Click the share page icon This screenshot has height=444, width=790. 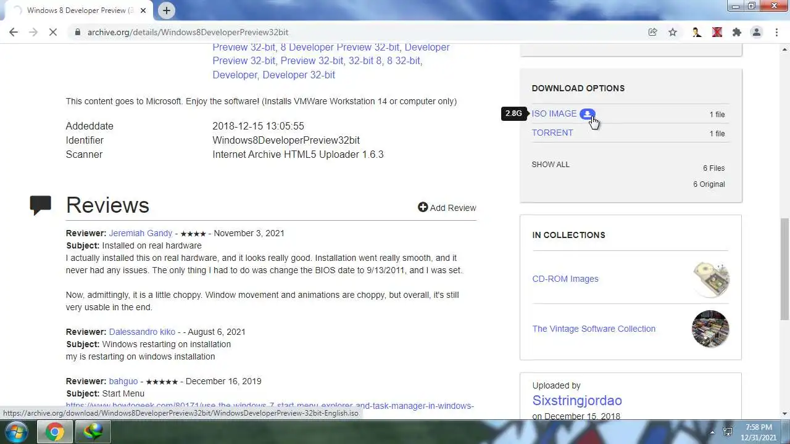pyautogui.click(x=652, y=32)
